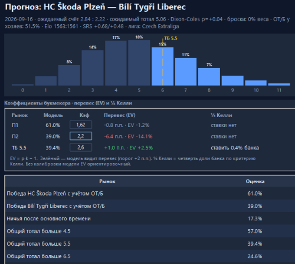Image resolution: width=295 pixels, height=264 pixels.
Task: Click the 'ТБ 5.5' market label in odds table
Action: 19,148
